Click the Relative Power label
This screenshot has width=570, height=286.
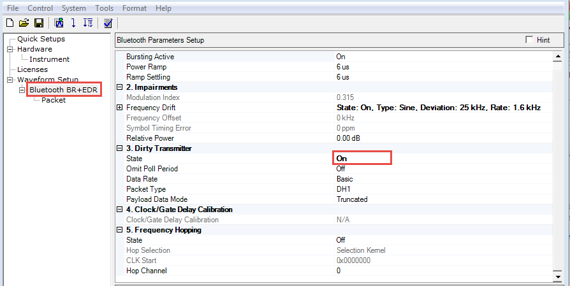click(150, 138)
